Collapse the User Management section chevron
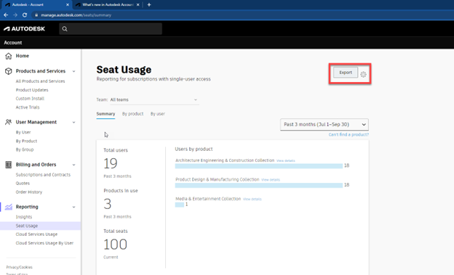 coord(73,122)
